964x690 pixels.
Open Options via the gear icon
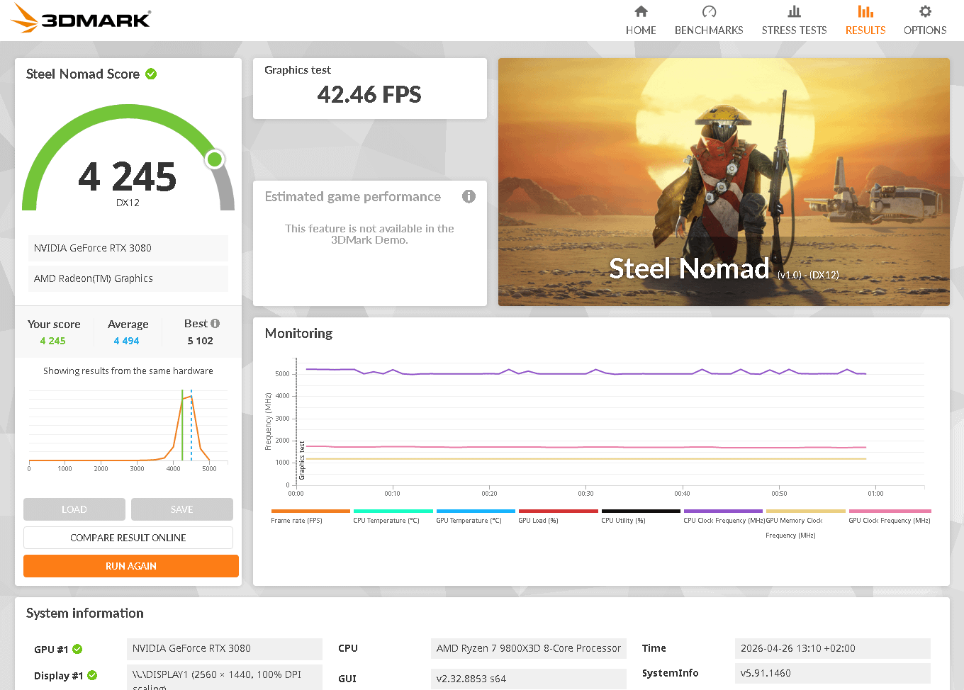[924, 12]
